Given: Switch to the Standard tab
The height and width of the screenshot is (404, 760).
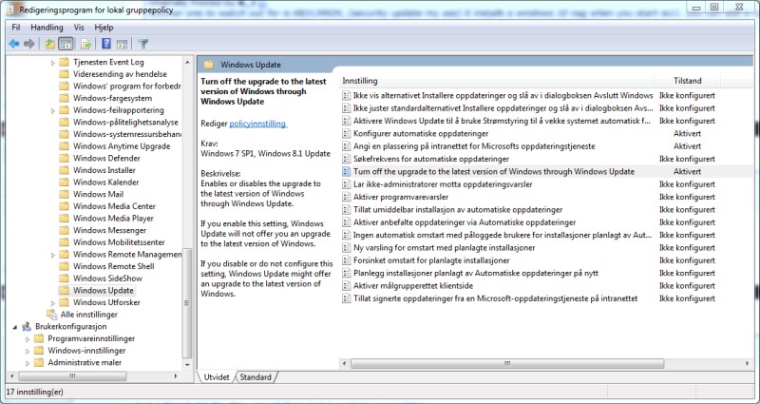Looking at the screenshot, I should pos(256,376).
